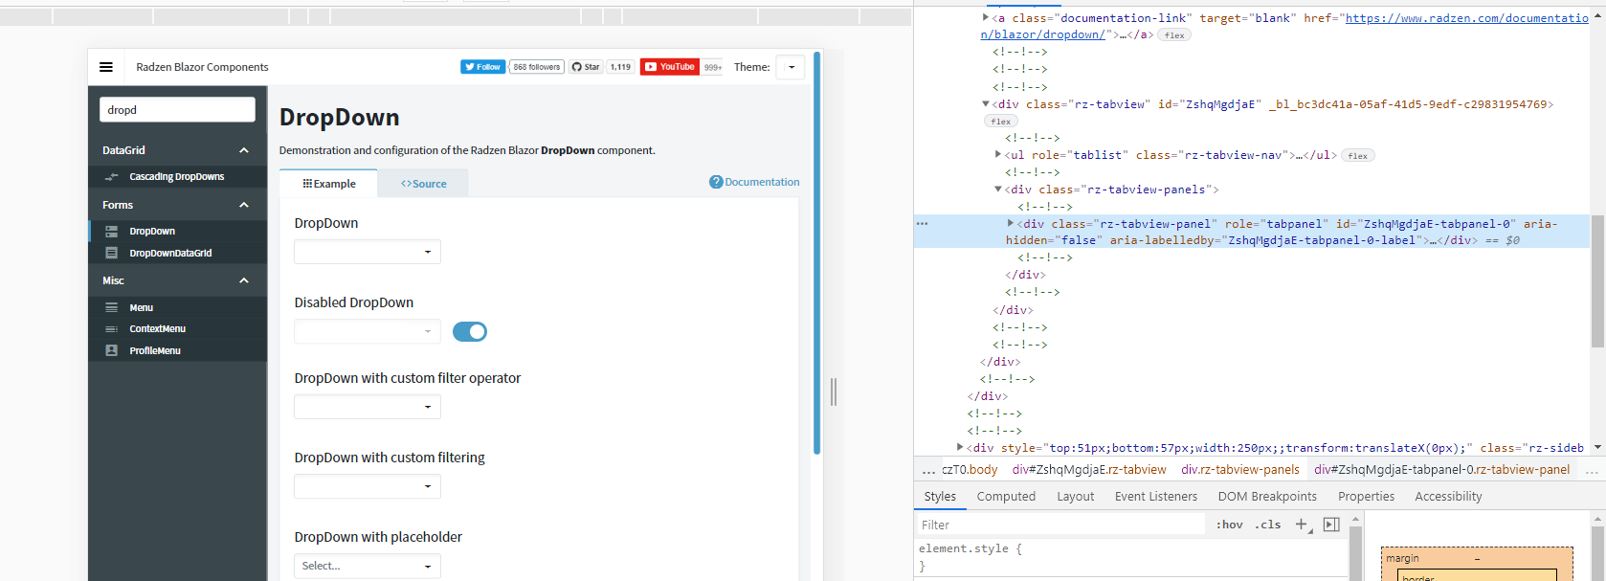1606x581 pixels.
Task: Click the sidebar search field containing dropd
Action: click(177, 110)
